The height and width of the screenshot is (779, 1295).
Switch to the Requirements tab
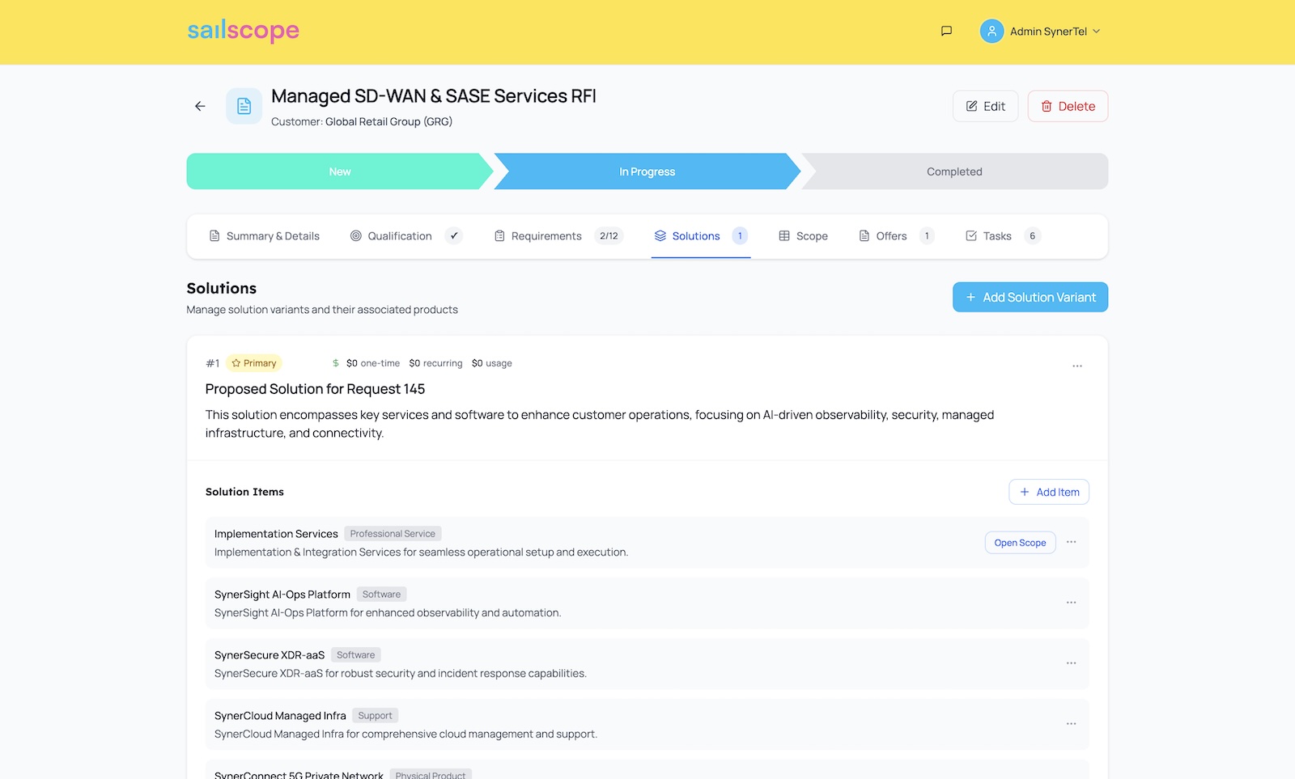pyautogui.click(x=546, y=236)
